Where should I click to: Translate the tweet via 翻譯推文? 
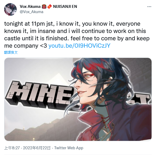point(11,52)
